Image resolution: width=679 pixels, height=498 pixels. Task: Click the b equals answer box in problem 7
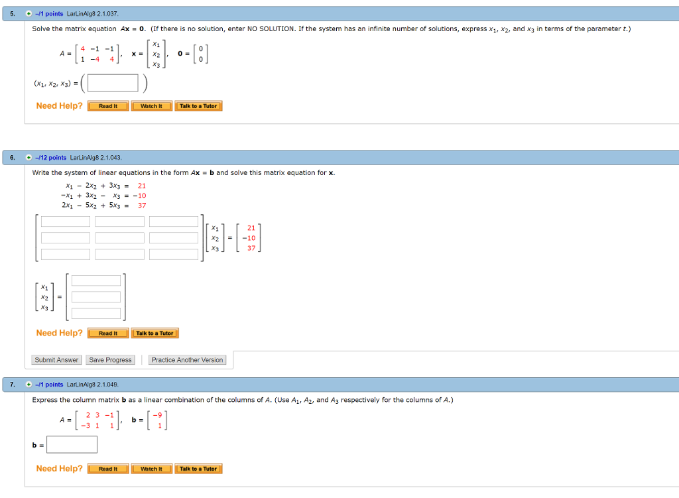(x=72, y=444)
